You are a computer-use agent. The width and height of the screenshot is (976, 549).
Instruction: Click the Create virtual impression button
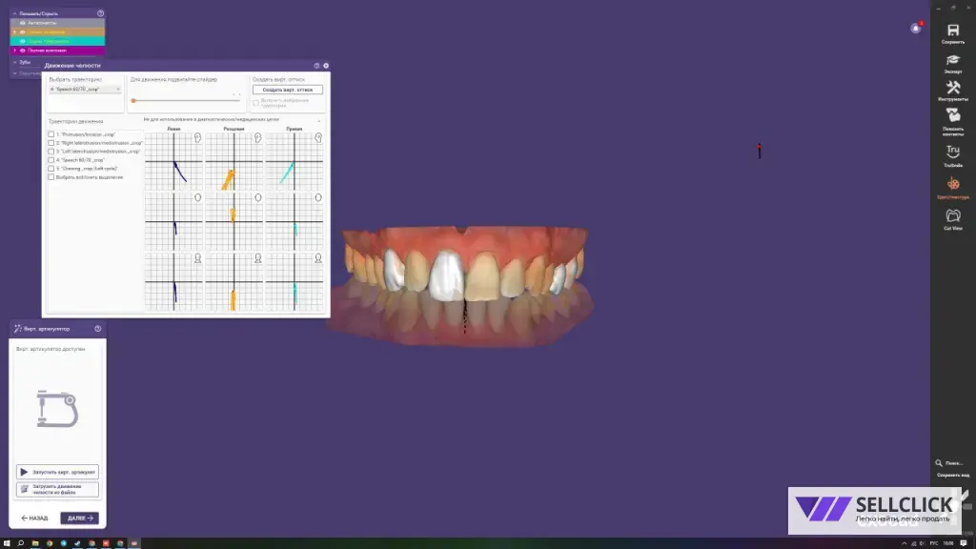287,90
